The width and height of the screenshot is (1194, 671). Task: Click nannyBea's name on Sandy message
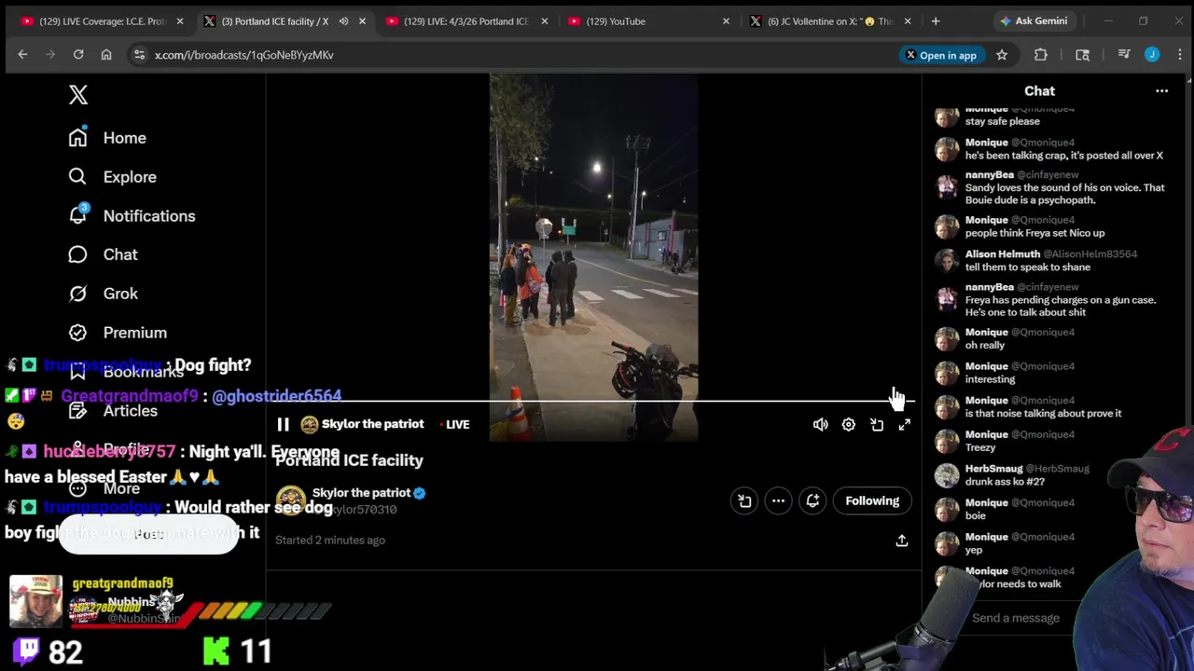990,175
